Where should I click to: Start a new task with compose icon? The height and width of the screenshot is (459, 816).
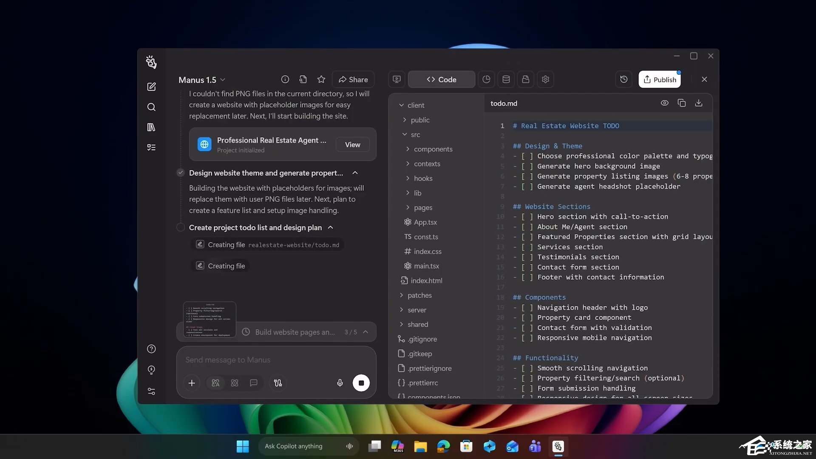pos(151,87)
